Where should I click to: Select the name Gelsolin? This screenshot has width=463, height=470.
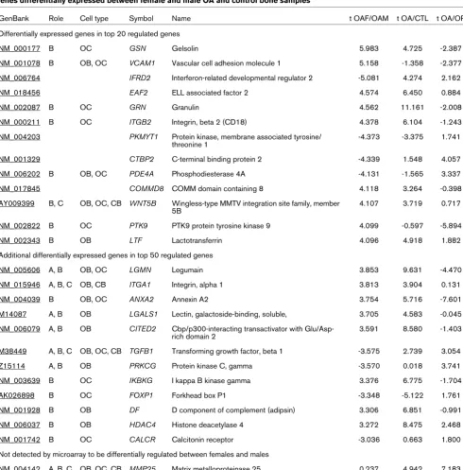185,48
